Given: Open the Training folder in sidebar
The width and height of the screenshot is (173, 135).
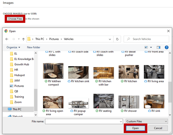Looking at the screenshot, I should pos(17,97).
